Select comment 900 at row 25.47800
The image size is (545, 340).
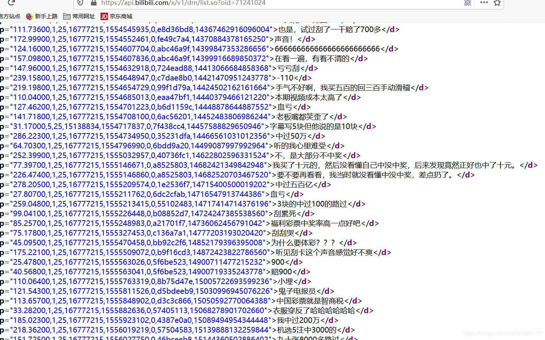(278, 262)
